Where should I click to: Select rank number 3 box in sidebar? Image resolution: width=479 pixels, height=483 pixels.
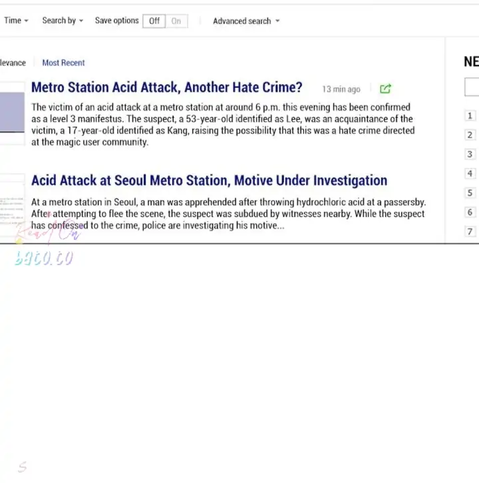[470, 155]
